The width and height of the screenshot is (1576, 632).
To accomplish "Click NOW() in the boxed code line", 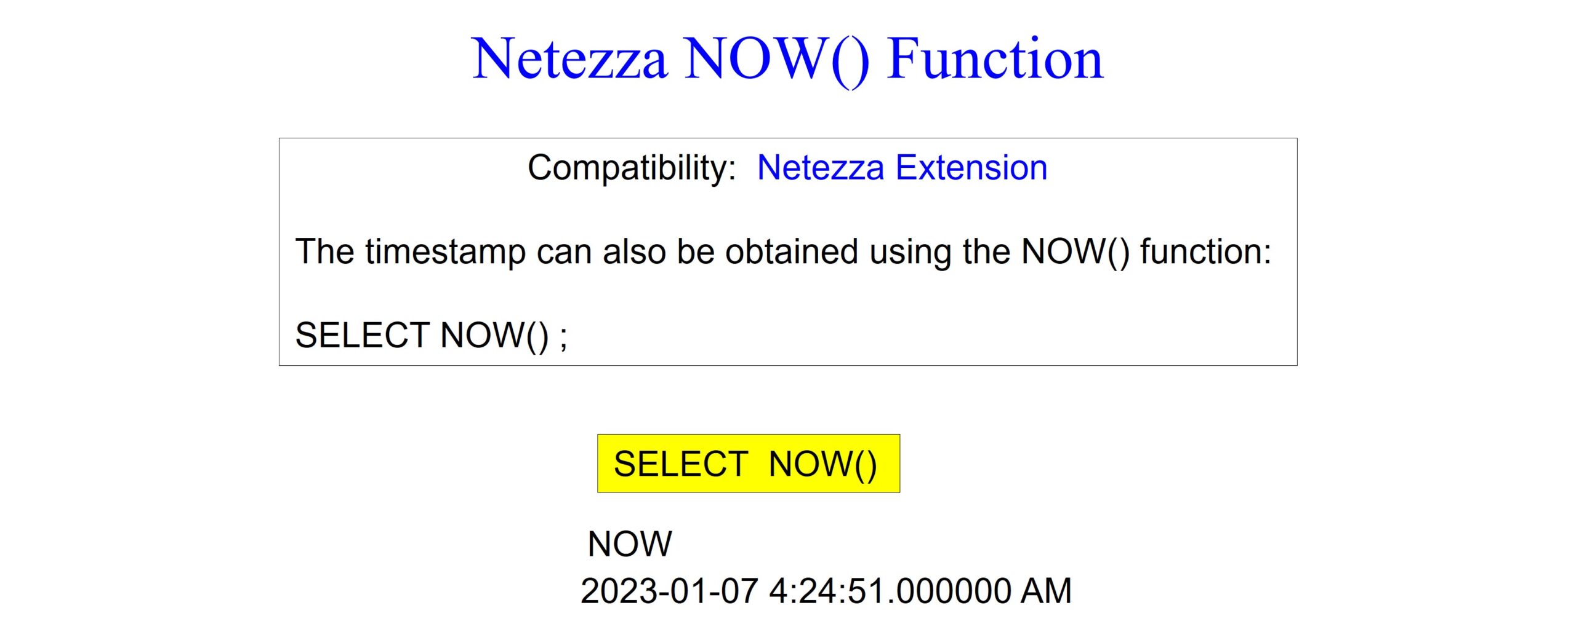I will click(494, 336).
